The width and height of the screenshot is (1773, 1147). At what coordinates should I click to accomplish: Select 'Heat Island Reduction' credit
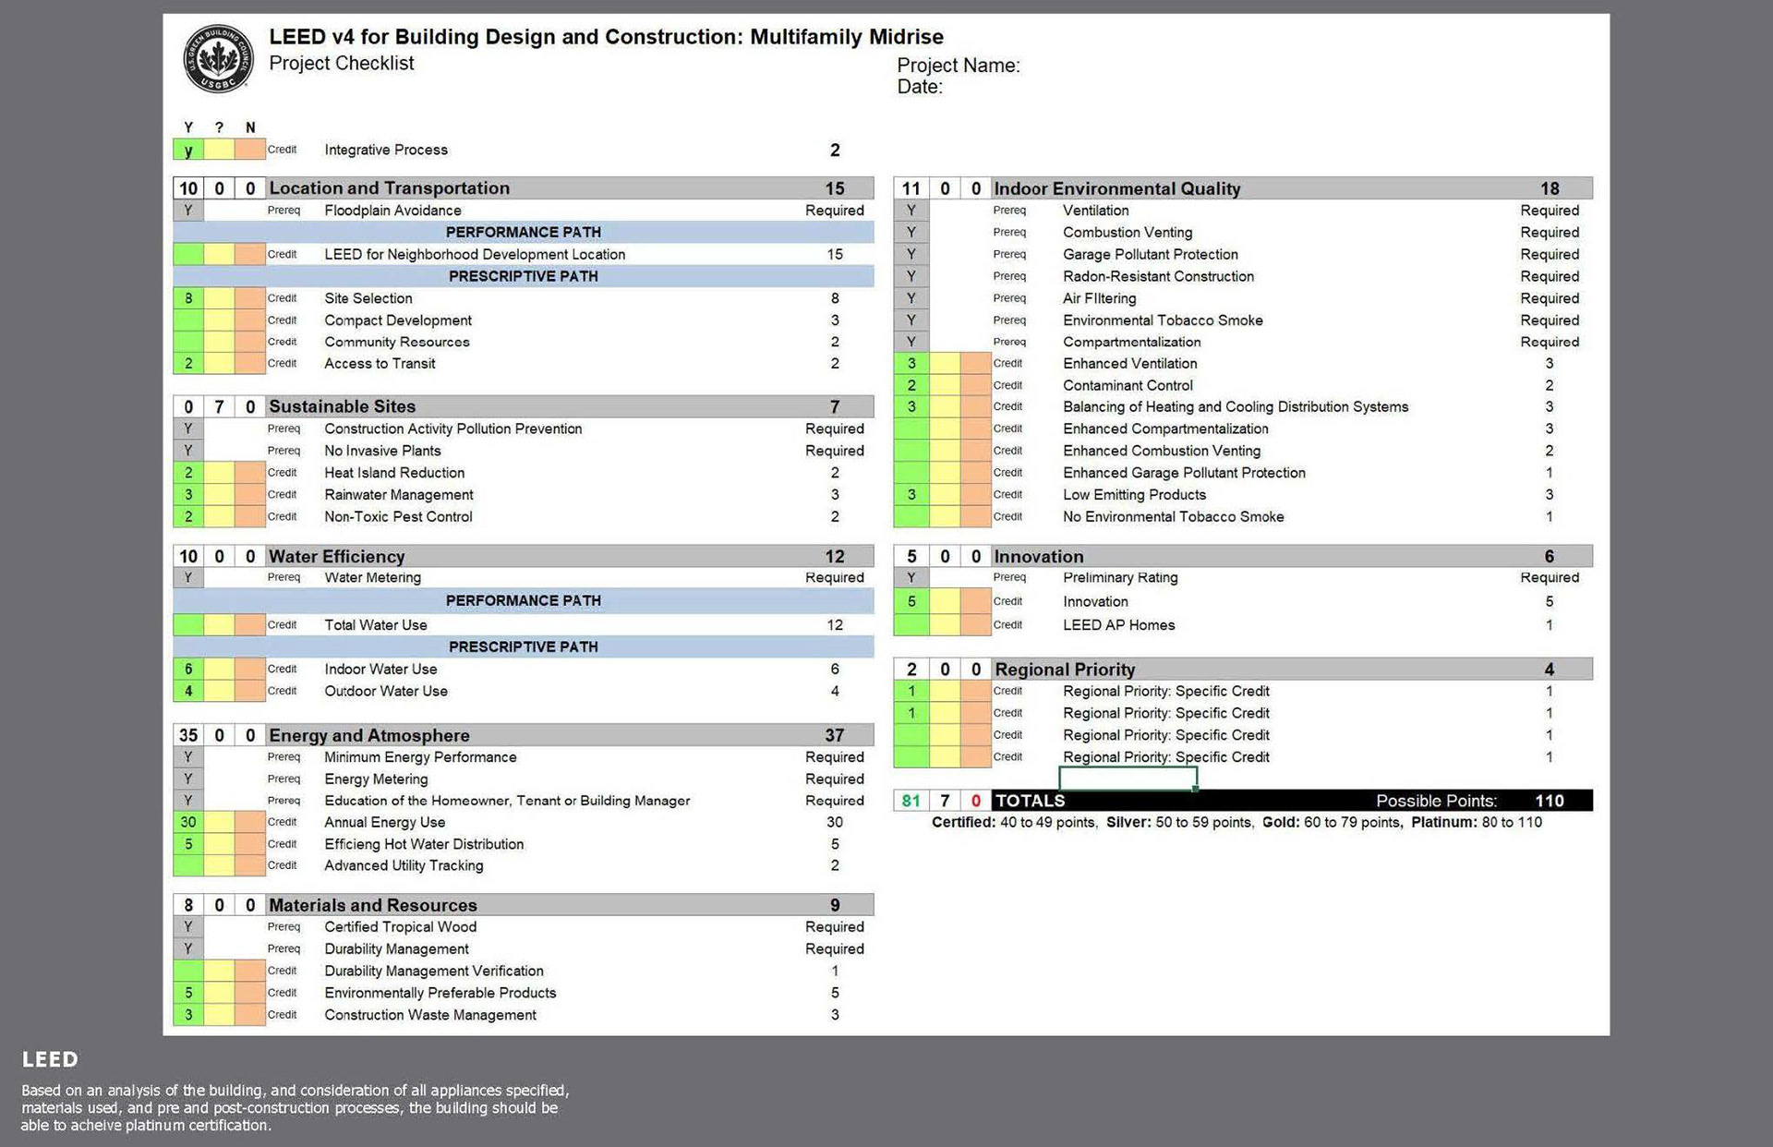tap(394, 473)
